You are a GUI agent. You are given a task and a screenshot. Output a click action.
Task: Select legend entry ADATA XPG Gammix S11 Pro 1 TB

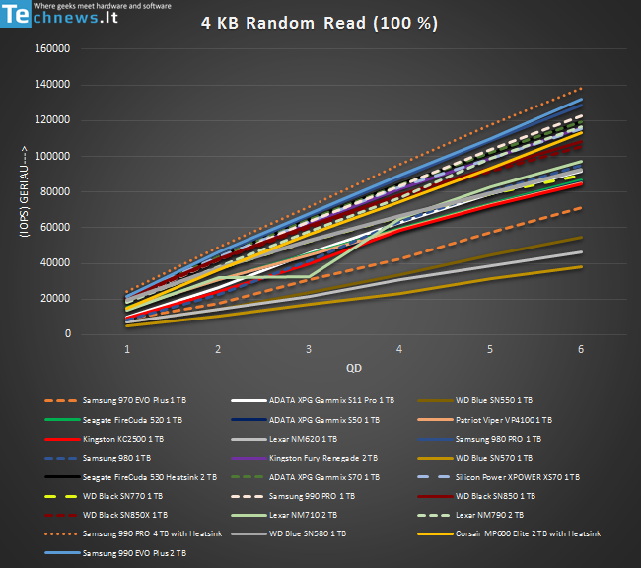point(314,400)
